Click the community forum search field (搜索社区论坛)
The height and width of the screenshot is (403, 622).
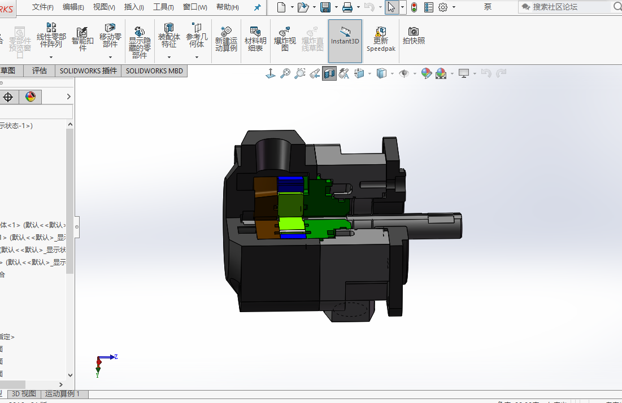pos(565,7)
